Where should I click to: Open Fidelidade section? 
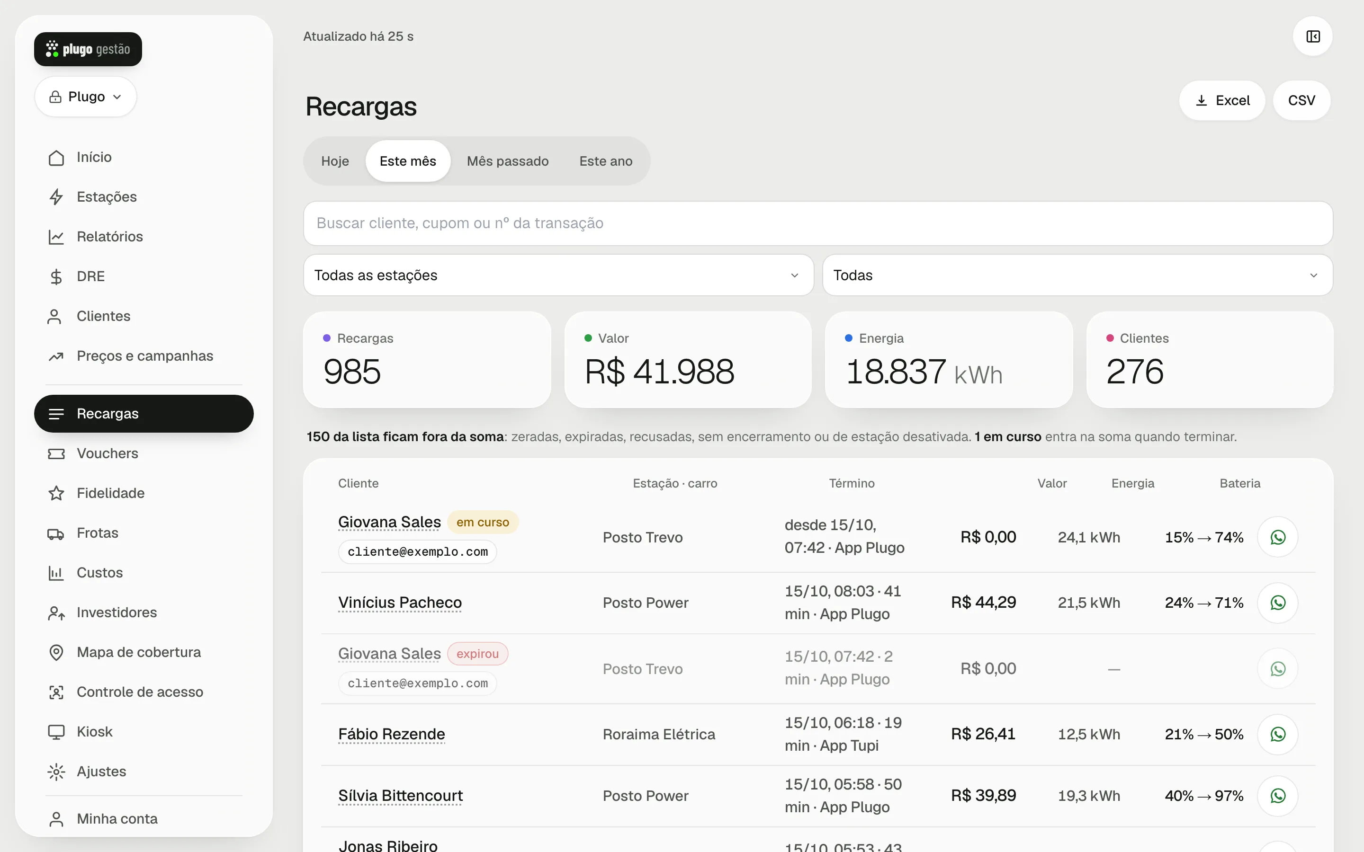144,493
